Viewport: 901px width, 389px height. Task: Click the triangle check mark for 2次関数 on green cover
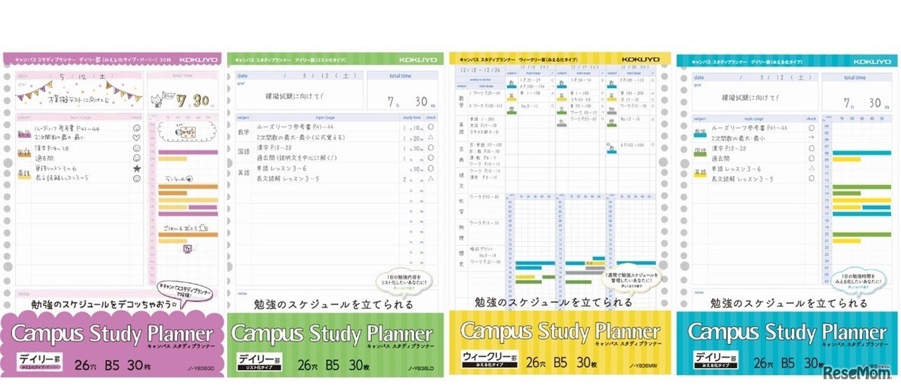pos(431,138)
